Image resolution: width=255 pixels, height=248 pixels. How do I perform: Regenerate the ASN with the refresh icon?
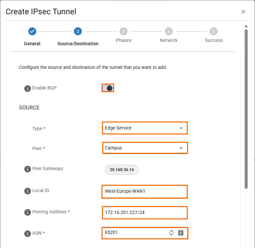tap(171, 233)
